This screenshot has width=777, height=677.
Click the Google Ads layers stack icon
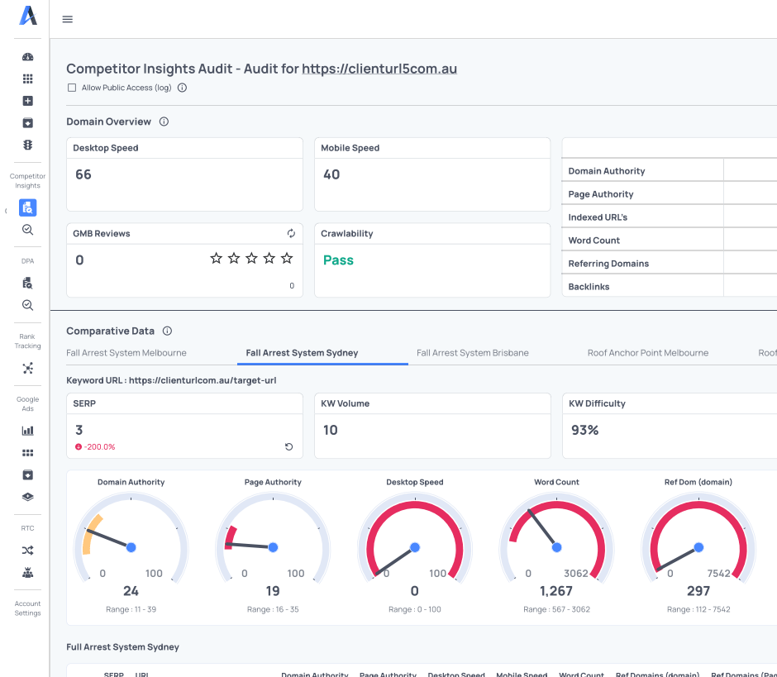pyautogui.click(x=27, y=497)
